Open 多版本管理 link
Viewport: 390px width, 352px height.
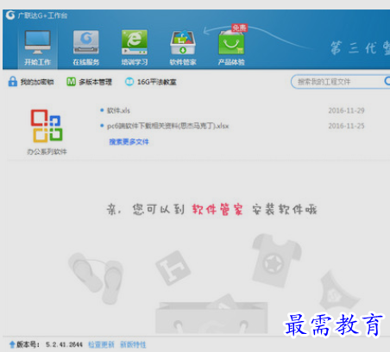tap(95, 82)
